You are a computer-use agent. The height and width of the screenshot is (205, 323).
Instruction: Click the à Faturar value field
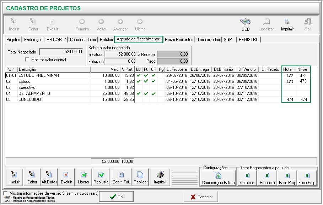click(x=120, y=55)
